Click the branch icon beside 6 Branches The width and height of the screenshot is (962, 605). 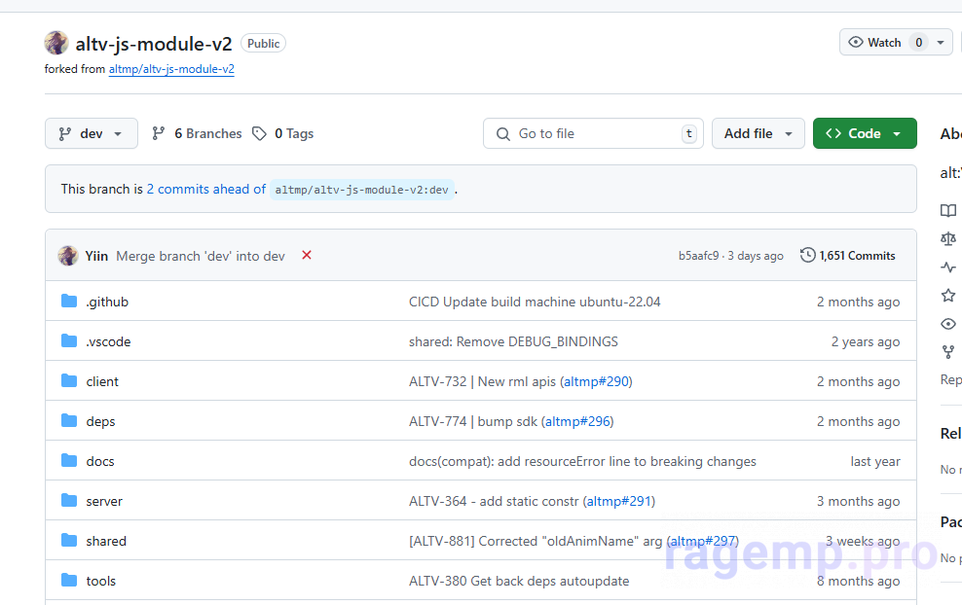tap(159, 133)
